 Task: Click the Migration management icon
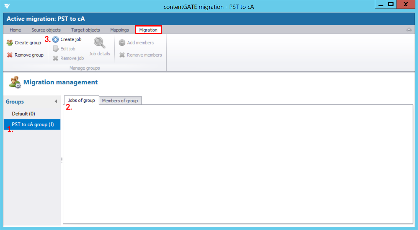point(15,82)
